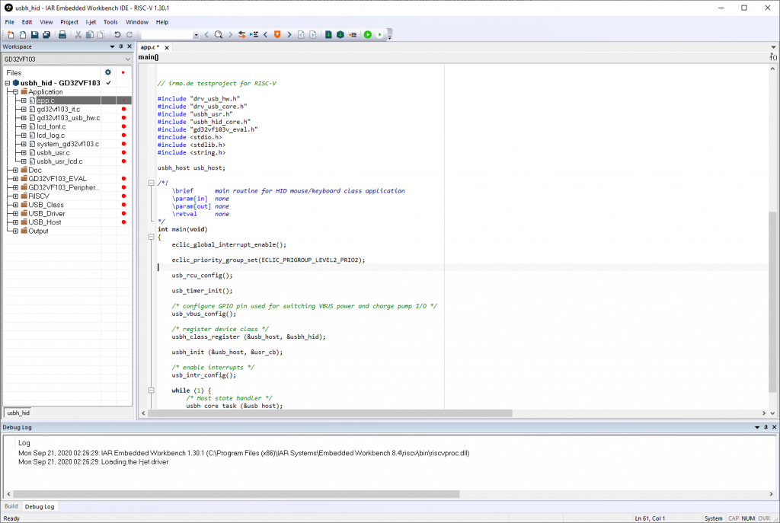780x523 pixels.
Task: Click the Copy toolbar icon
Action: pyautogui.click(x=90, y=34)
